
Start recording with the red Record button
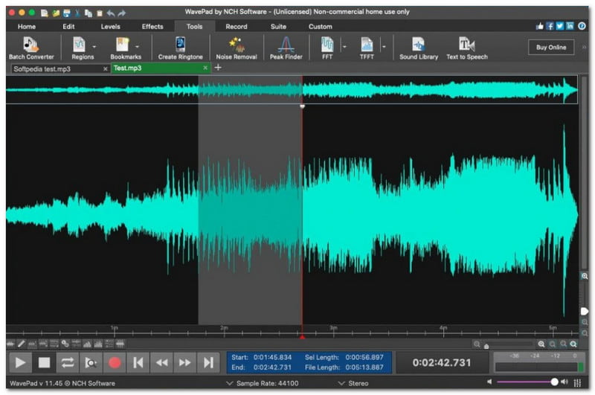tap(115, 363)
